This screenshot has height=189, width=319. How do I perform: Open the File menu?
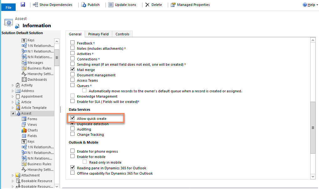pos(8,7)
